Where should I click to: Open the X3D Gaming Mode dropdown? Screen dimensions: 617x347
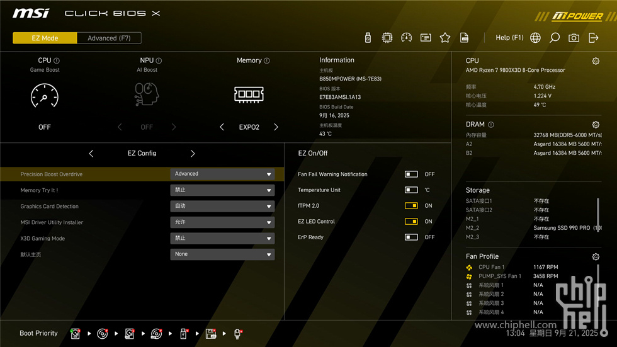222,239
